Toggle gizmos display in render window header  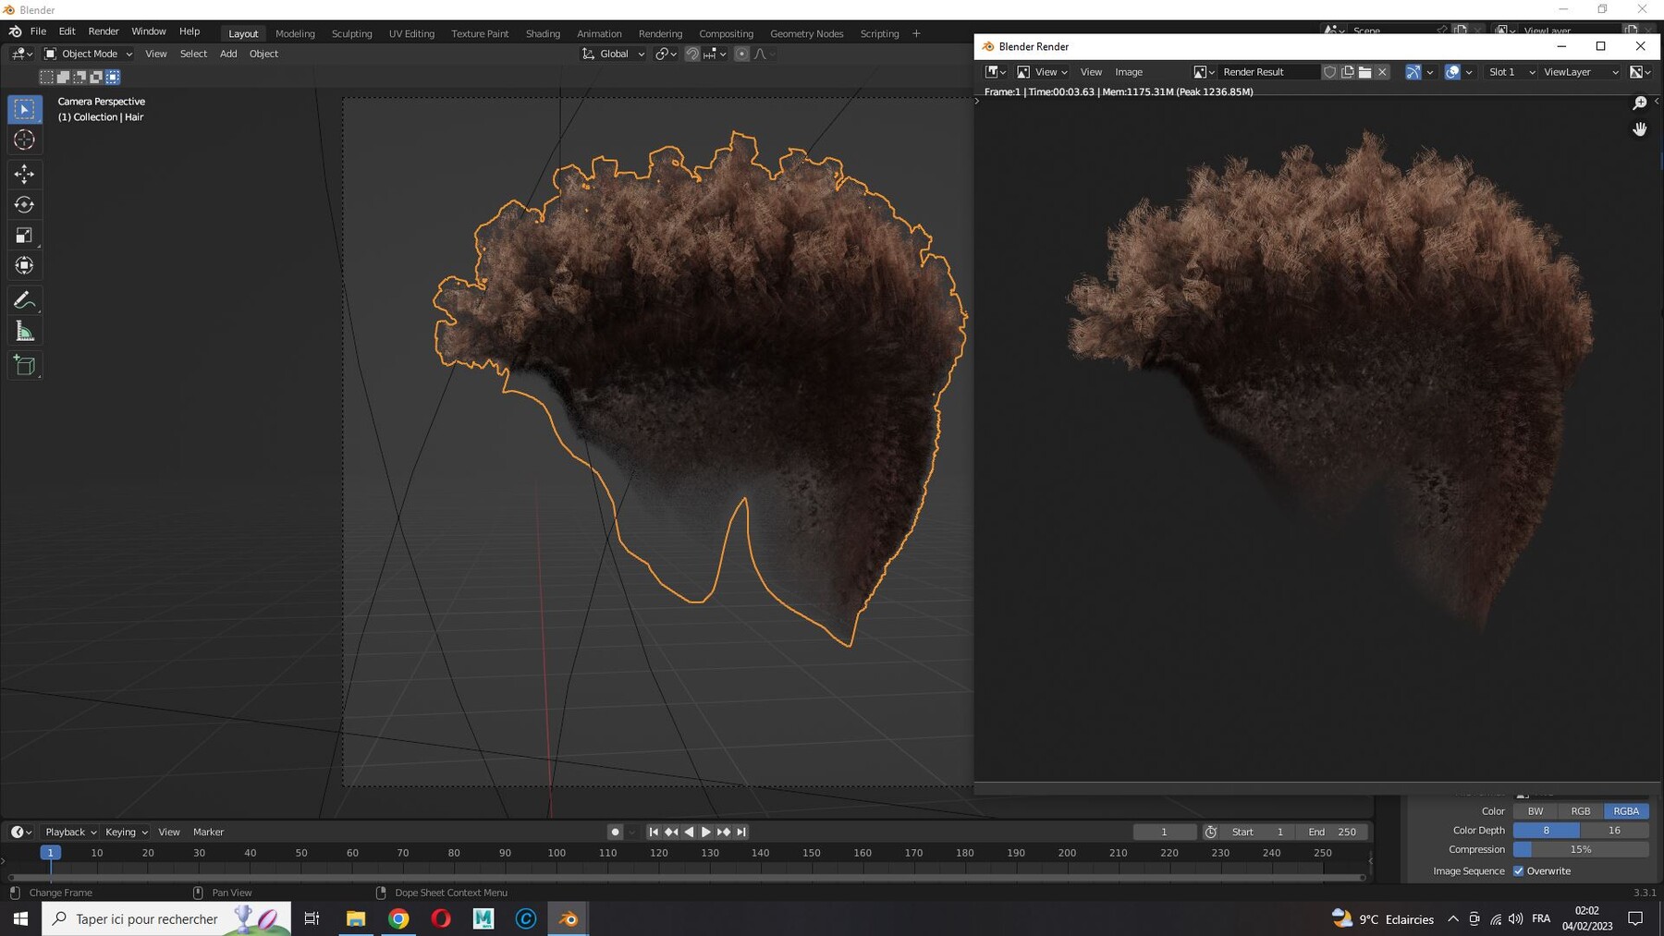pyautogui.click(x=1413, y=72)
